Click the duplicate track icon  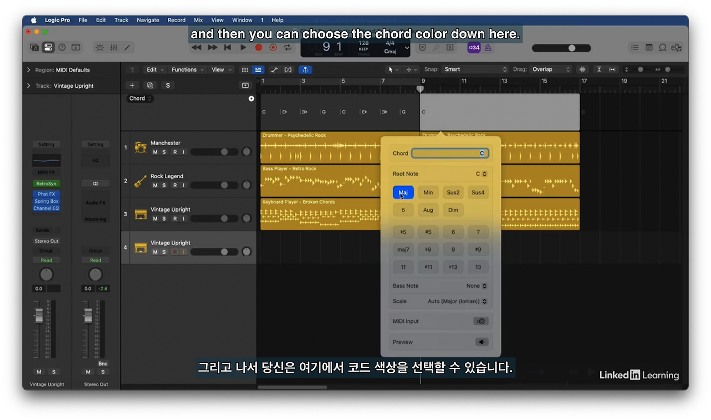click(x=150, y=85)
